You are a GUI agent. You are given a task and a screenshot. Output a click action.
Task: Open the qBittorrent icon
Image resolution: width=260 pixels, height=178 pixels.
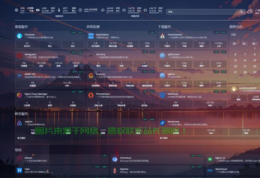click(162, 56)
